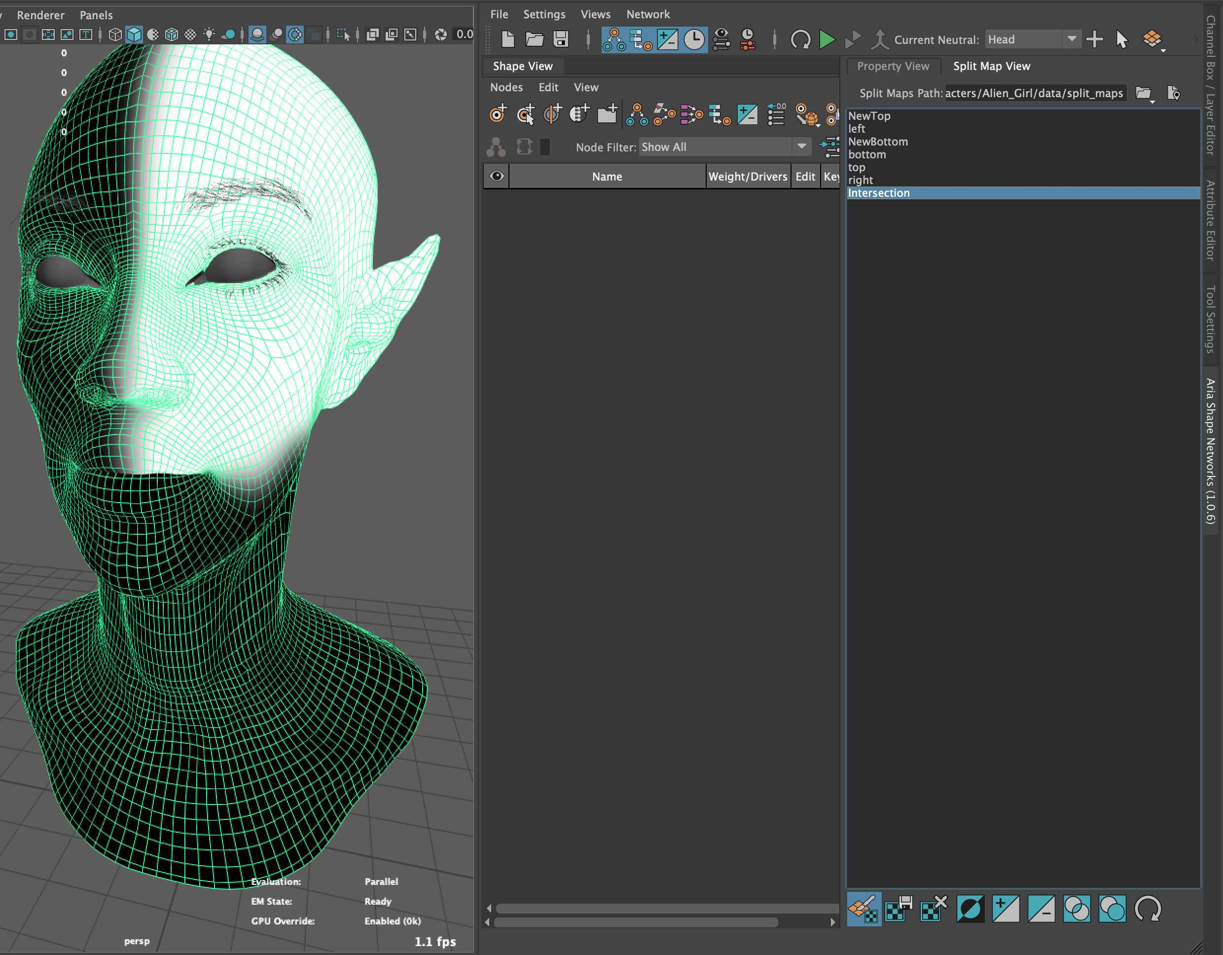The width and height of the screenshot is (1223, 955).
Task: Select the Split Map View tab
Action: pos(992,66)
